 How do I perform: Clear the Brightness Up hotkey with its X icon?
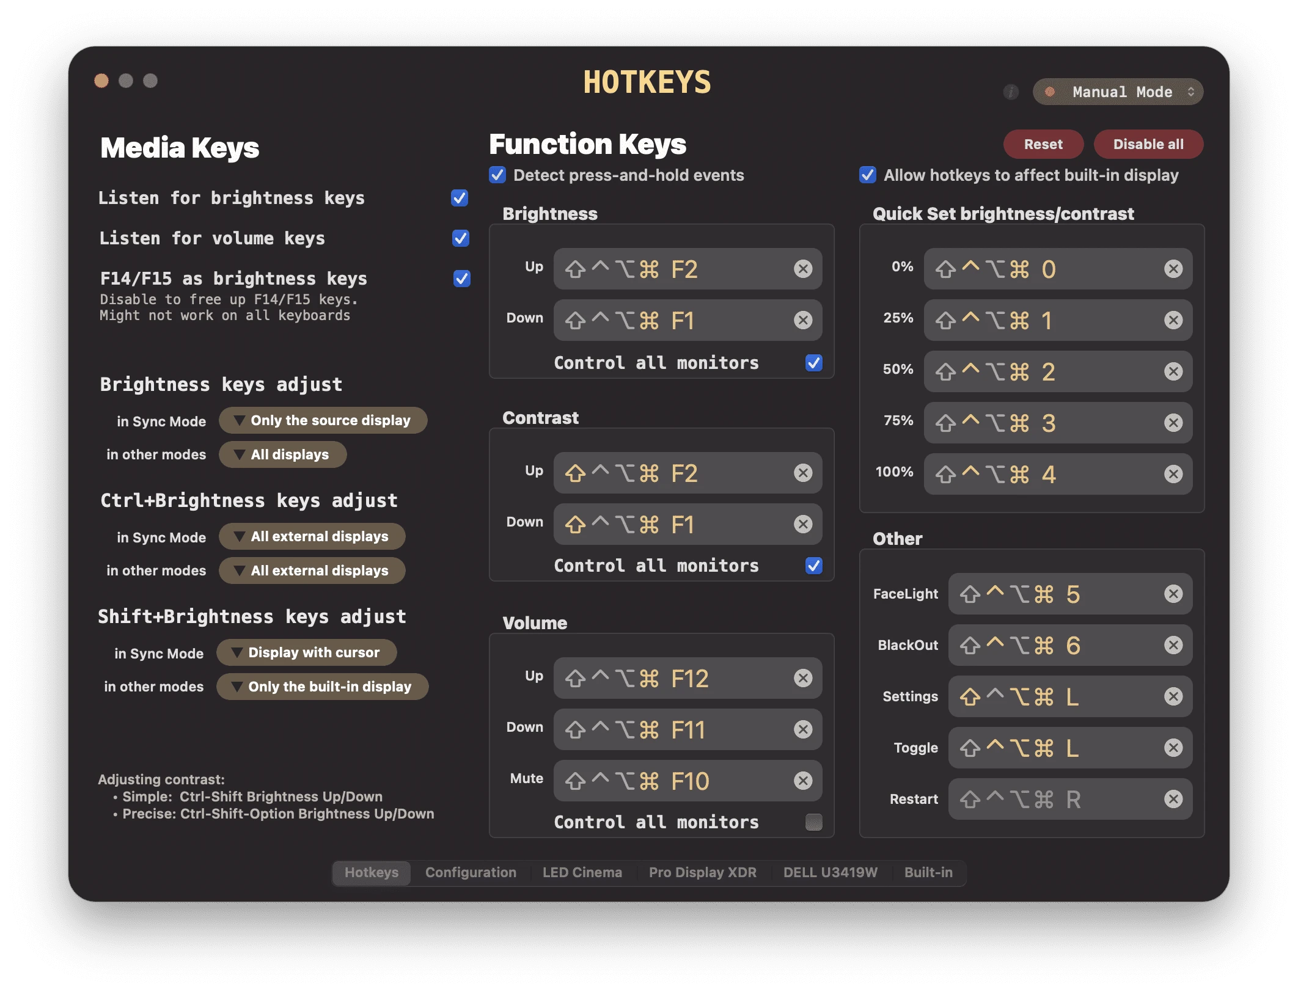[803, 269]
